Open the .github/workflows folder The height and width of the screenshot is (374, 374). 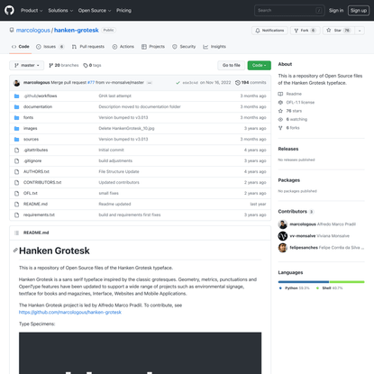tap(41, 96)
